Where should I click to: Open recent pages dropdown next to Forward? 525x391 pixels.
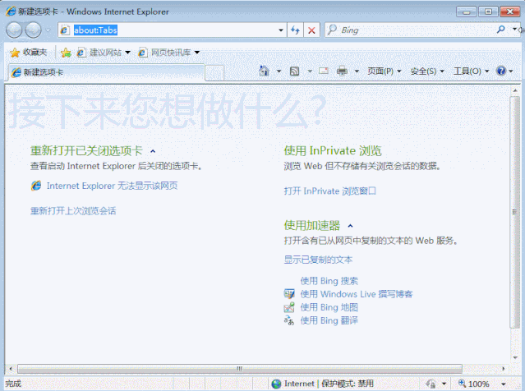click(x=48, y=30)
